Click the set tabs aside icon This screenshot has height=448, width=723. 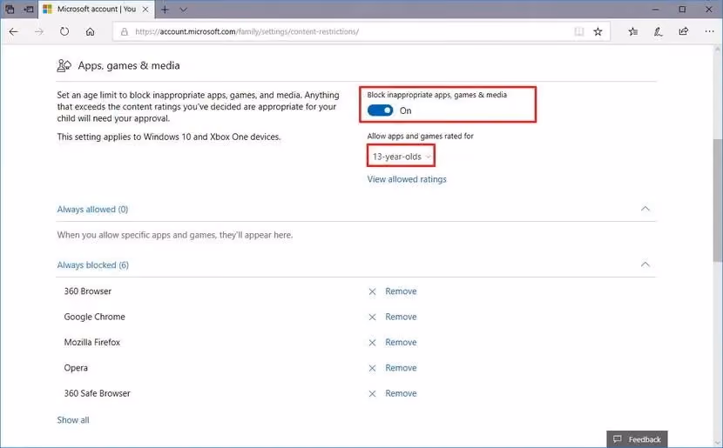29,10
